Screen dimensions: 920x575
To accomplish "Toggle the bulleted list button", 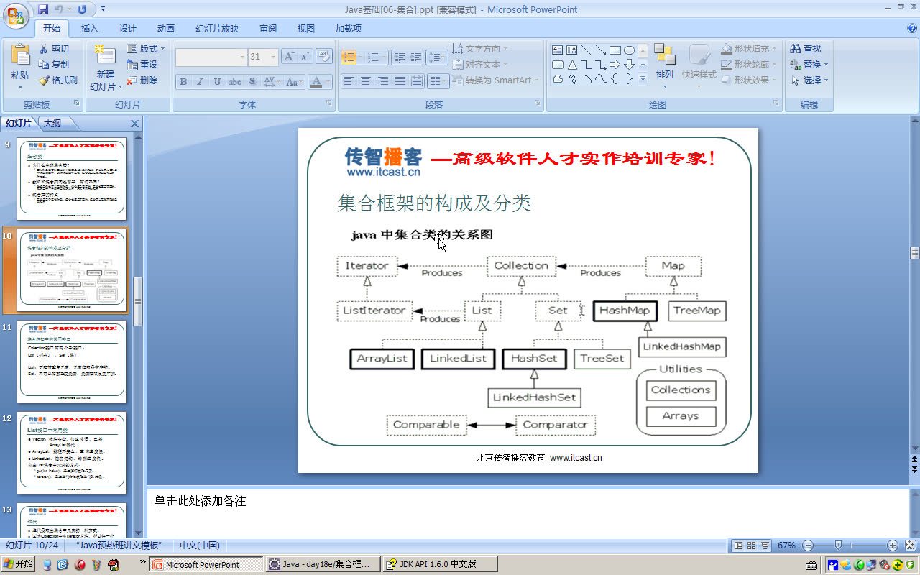I will click(x=349, y=57).
